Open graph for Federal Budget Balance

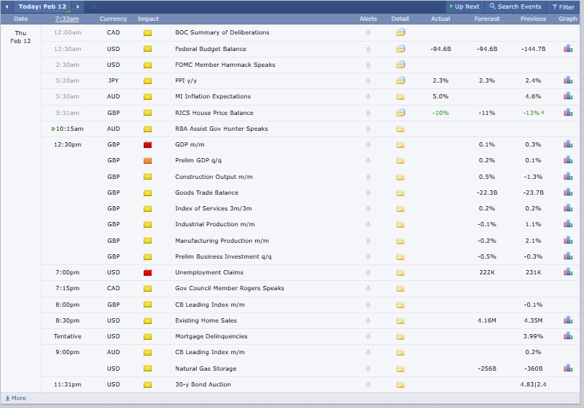coord(568,48)
